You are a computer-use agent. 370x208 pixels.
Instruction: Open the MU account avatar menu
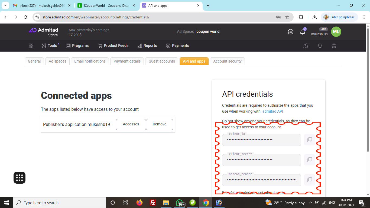(x=336, y=32)
